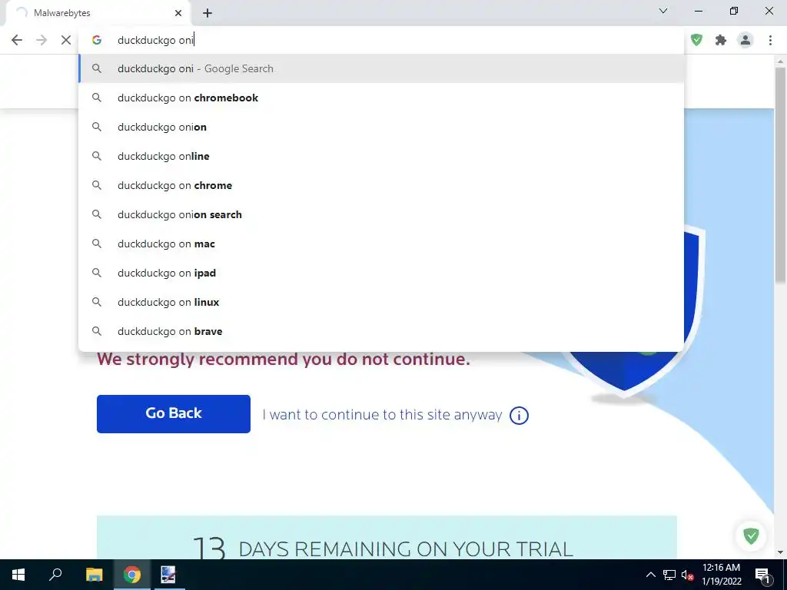
Task: Select suggestion 'duckduckgo on chrome'
Action: [x=381, y=185]
